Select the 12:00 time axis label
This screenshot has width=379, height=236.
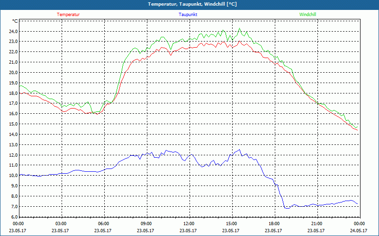pos(189,224)
